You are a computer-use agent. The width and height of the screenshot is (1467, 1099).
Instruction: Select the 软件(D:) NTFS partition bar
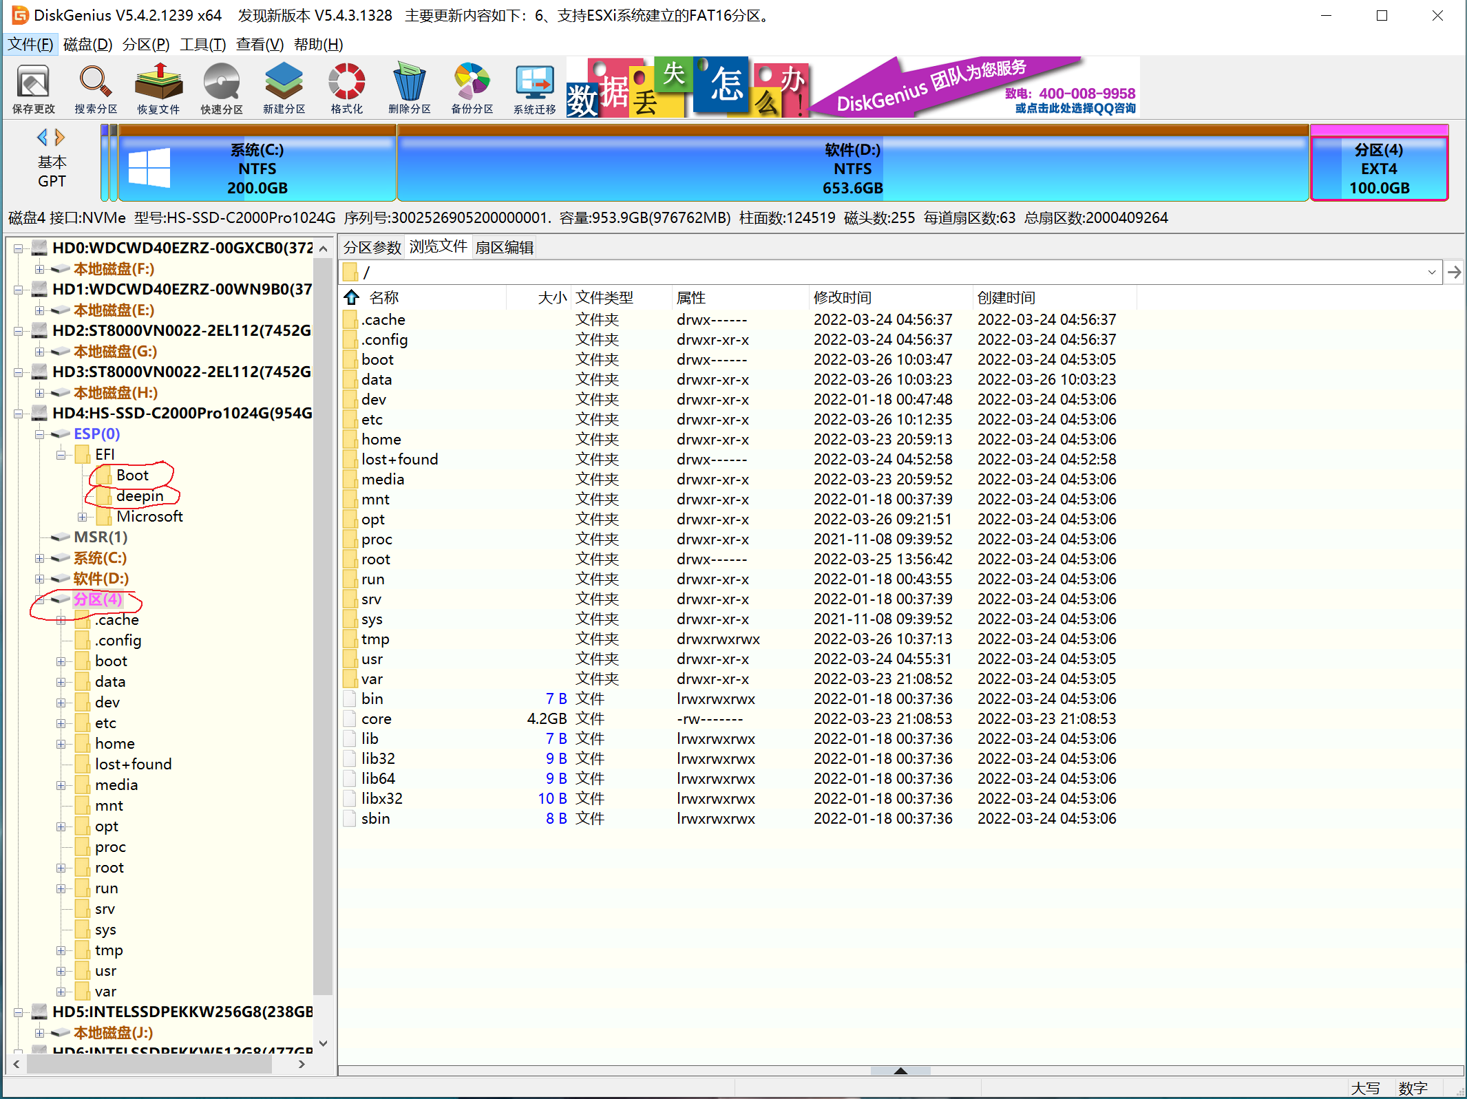(852, 169)
